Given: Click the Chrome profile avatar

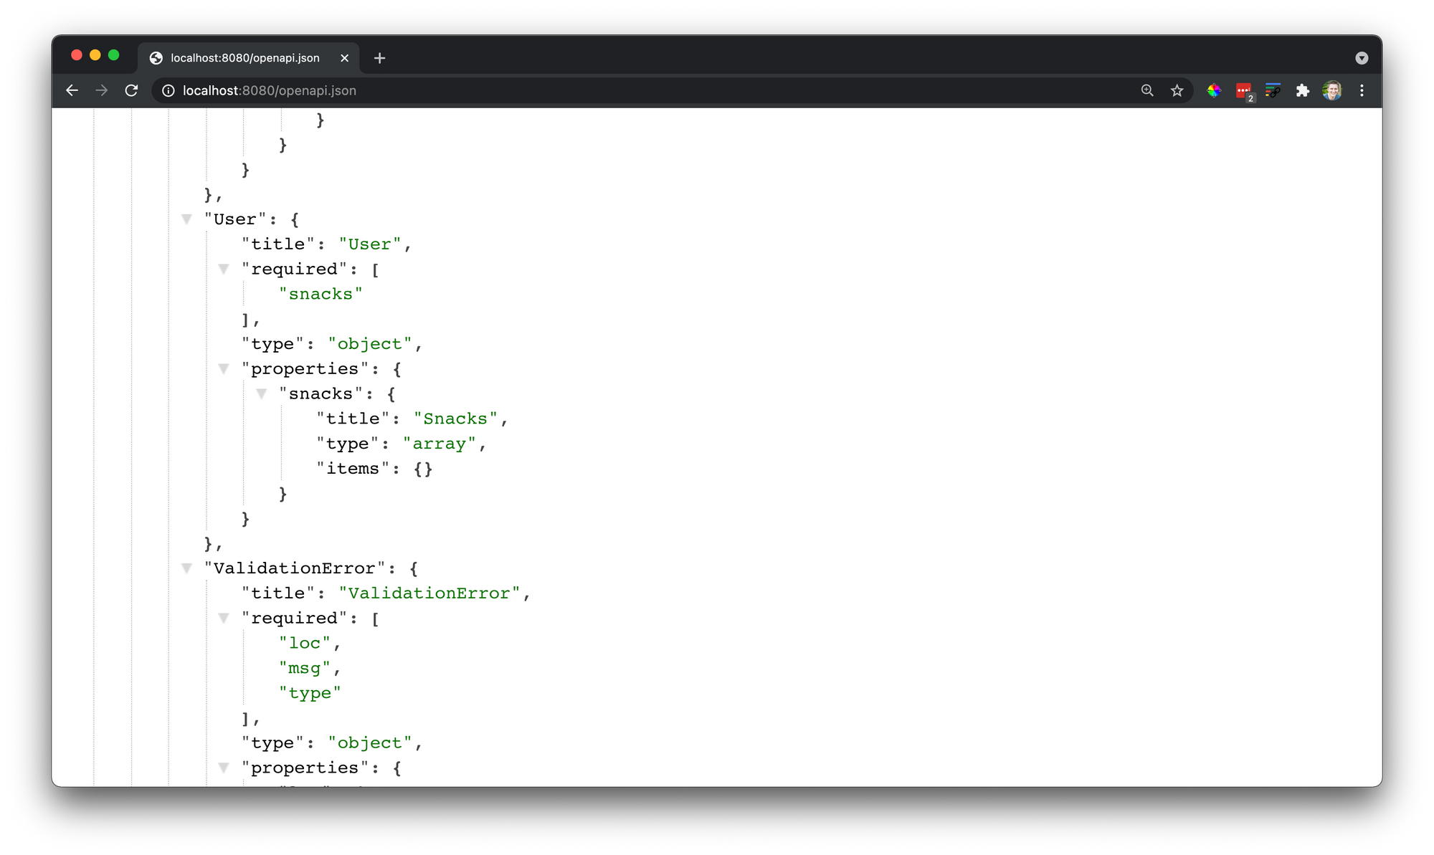Looking at the screenshot, I should tap(1332, 90).
